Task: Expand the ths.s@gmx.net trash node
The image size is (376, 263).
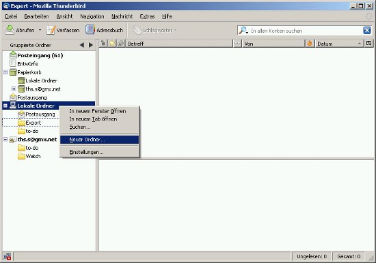Action: pyautogui.click(x=14, y=89)
